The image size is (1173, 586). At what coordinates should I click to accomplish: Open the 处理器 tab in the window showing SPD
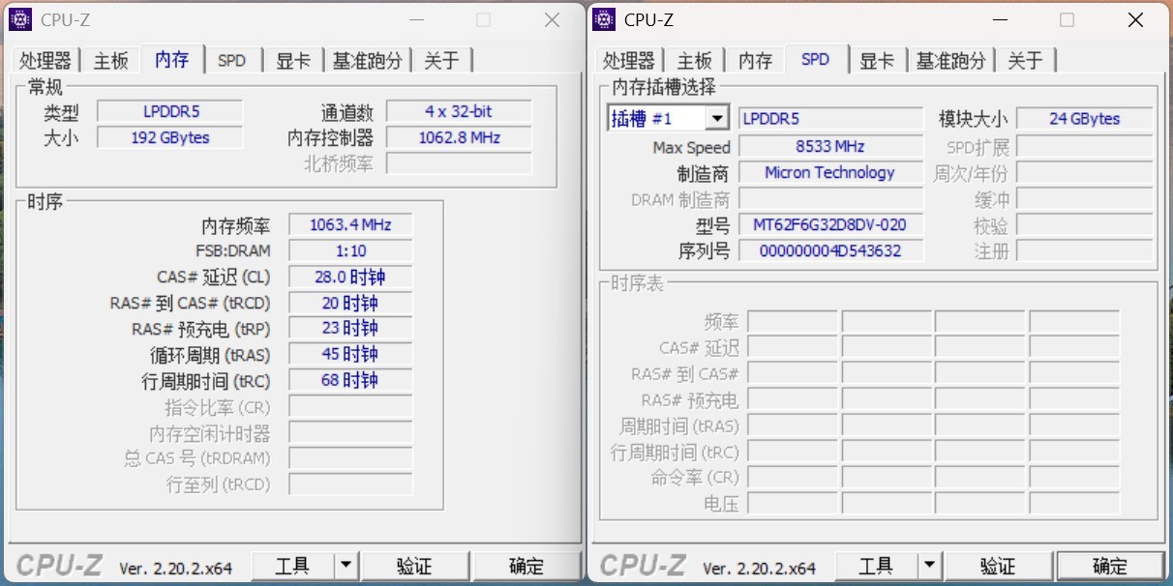(x=628, y=61)
